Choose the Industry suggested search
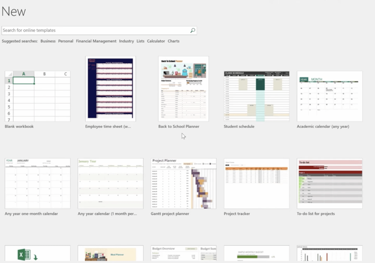This screenshot has height=263, width=375. coord(127,41)
